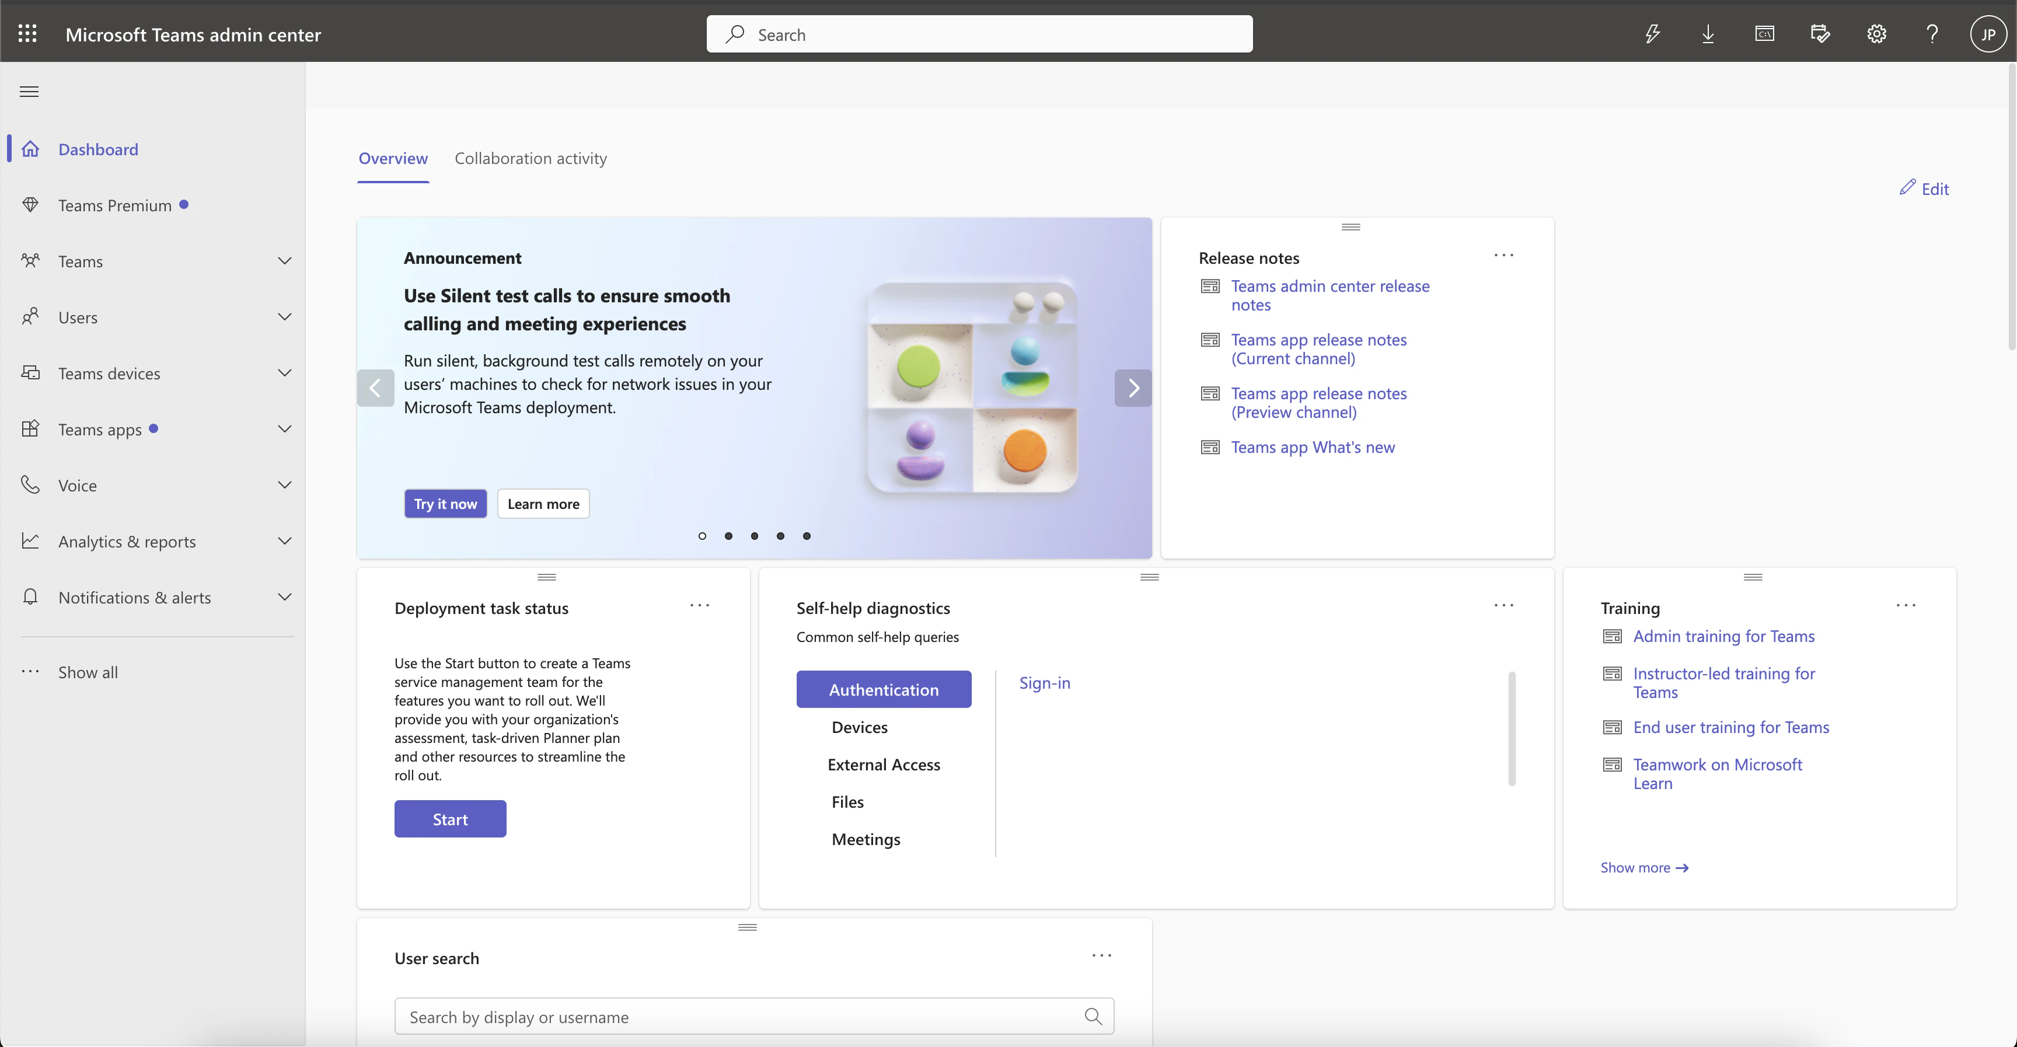Select Meetings self-help category
This screenshot has height=1047, width=2017.
(866, 839)
